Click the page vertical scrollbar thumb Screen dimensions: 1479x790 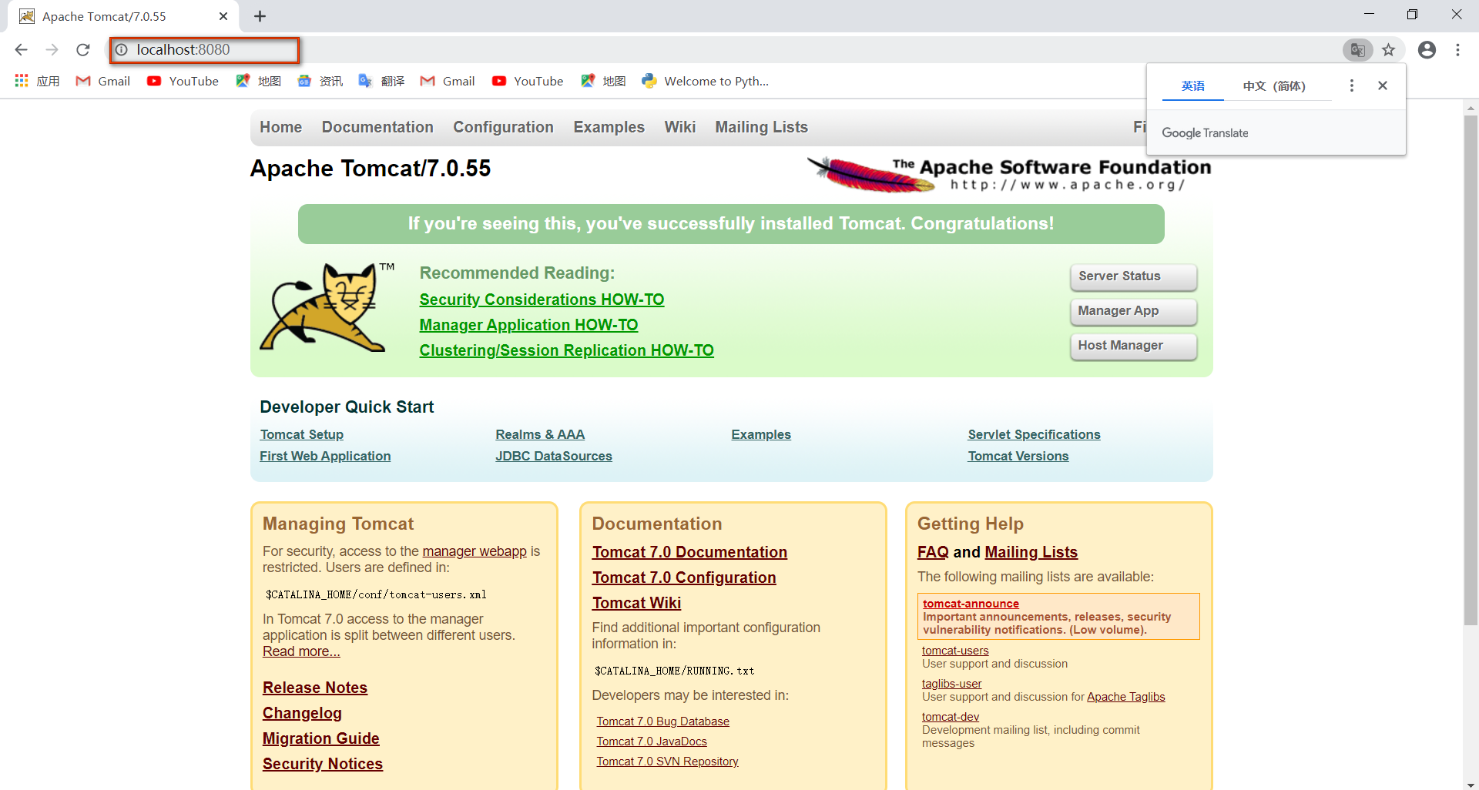pos(1471,370)
